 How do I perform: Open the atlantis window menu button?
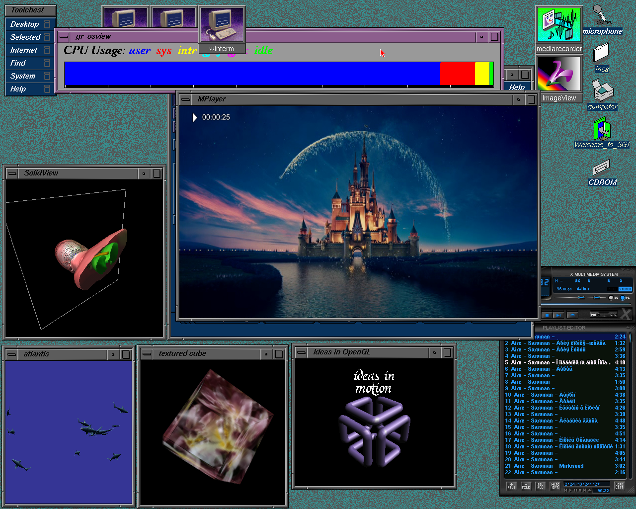click(x=12, y=354)
